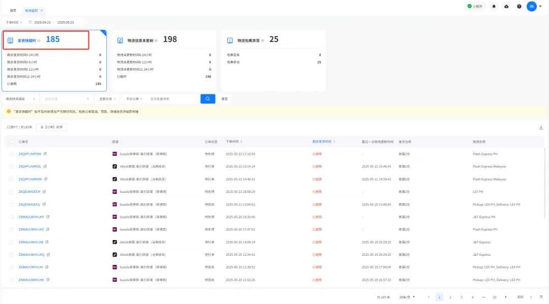This screenshot has height=304, width=549.
Task: Switch to the 首页 tab
Action: [13, 10]
